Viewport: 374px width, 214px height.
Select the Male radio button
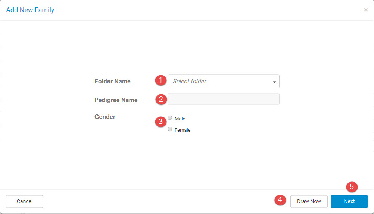170,117
